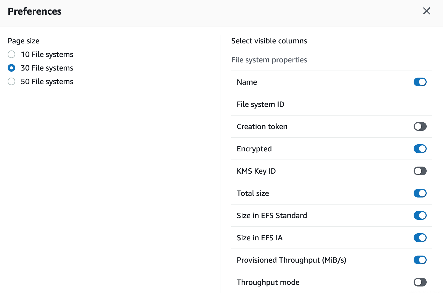Close the Preferences dialog

point(427,11)
